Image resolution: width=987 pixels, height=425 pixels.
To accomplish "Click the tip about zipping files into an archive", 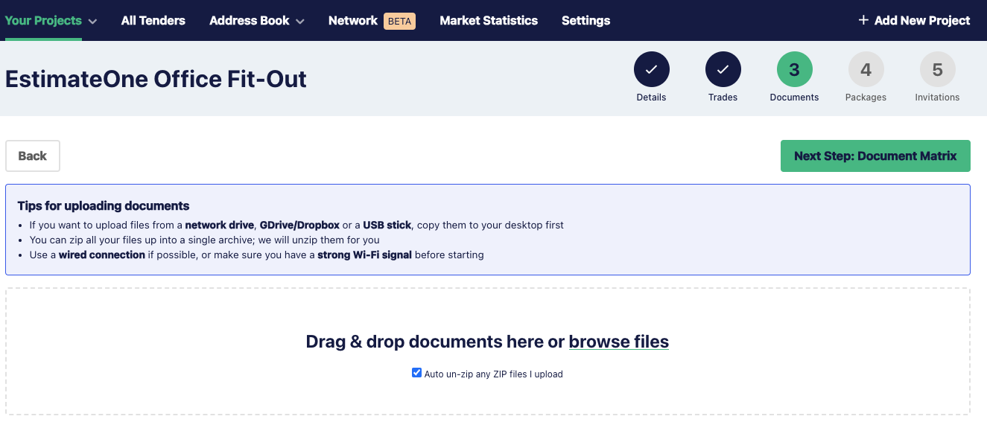I will tap(205, 240).
